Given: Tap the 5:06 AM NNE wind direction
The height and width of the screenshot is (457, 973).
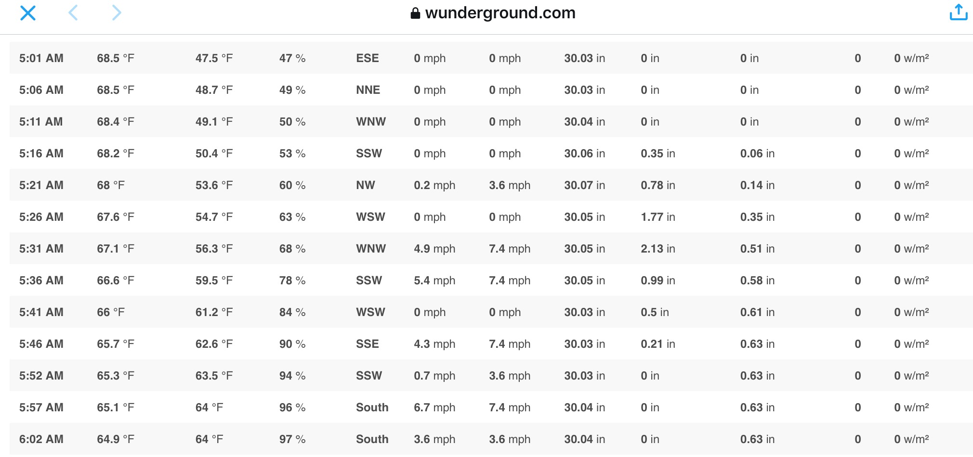Looking at the screenshot, I should point(368,90).
